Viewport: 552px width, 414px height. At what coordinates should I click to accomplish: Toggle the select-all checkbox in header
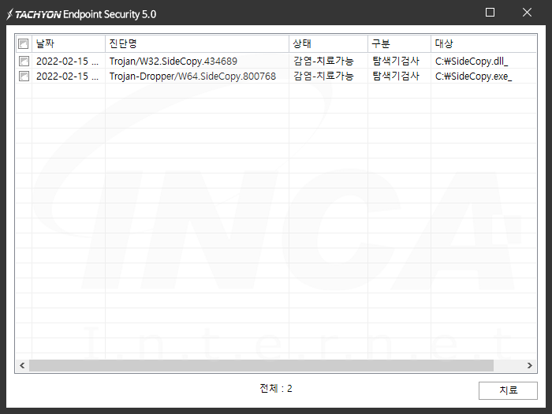pos(23,43)
